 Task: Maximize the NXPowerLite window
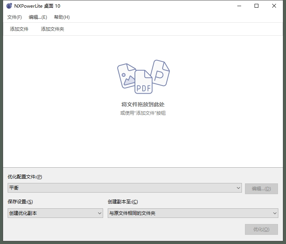pos(256,6)
